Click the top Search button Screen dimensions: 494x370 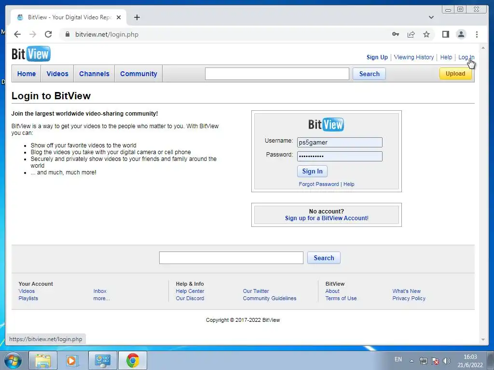tap(369, 74)
